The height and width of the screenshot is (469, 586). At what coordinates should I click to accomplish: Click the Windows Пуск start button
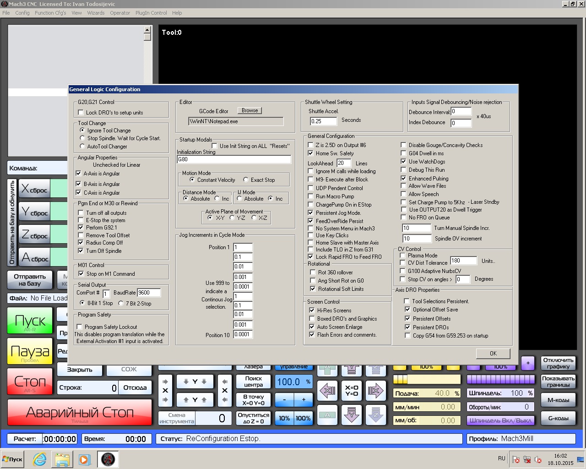pyautogui.click(x=13, y=459)
